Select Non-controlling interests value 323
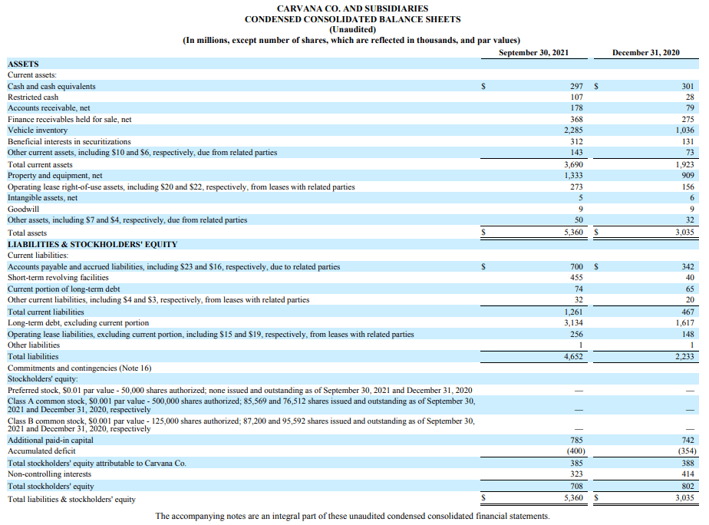Image resolution: width=709 pixels, height=525 pixels. pyautogui.click(x=576, y=474)
